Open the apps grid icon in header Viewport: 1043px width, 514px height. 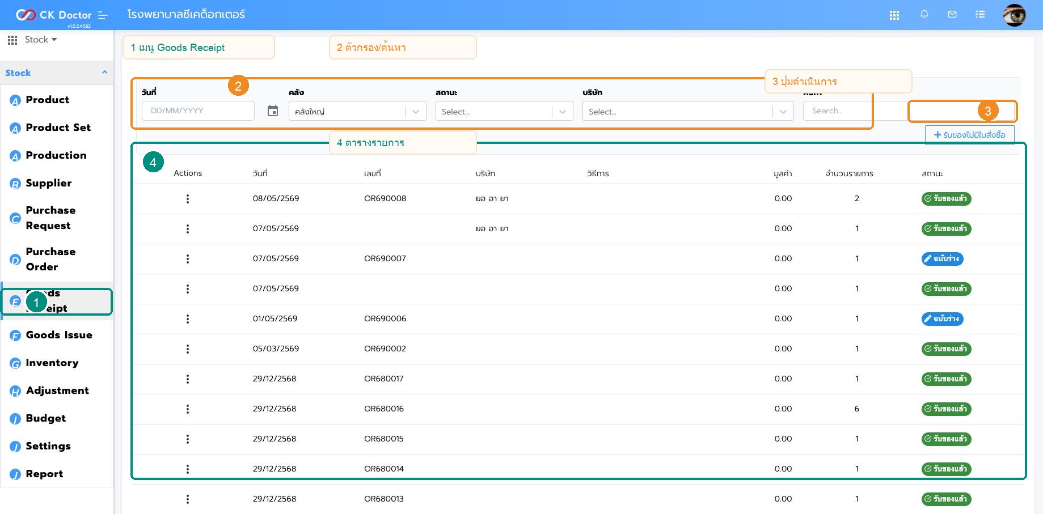pos(894,15)
